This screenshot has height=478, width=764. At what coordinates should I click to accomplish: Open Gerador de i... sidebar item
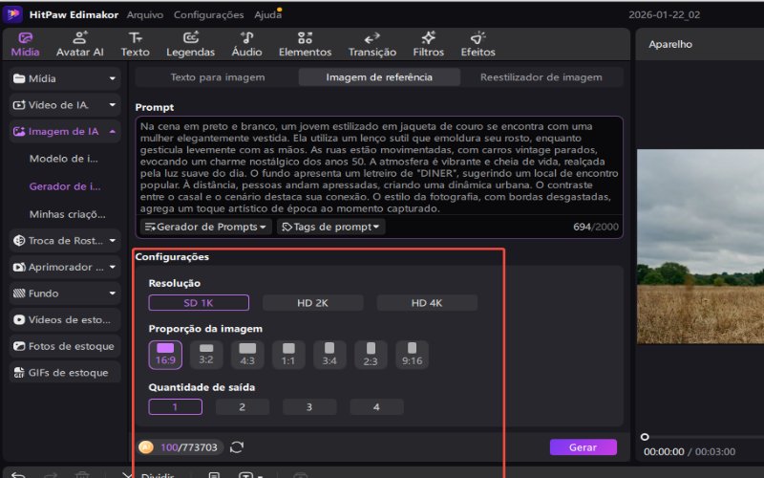[65, 186]
